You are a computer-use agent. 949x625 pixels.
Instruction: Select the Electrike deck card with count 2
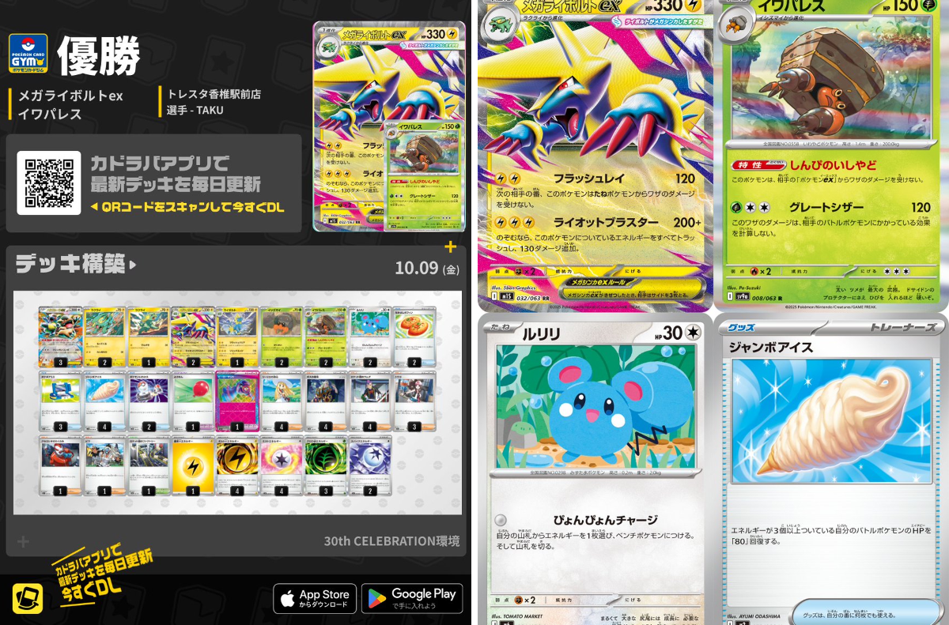(104, 337)
